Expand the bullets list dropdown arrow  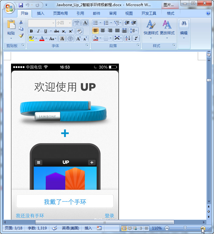point(100,23)
